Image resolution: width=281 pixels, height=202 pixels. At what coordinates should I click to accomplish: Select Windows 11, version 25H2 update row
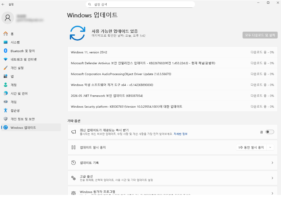tap(172, 52)
